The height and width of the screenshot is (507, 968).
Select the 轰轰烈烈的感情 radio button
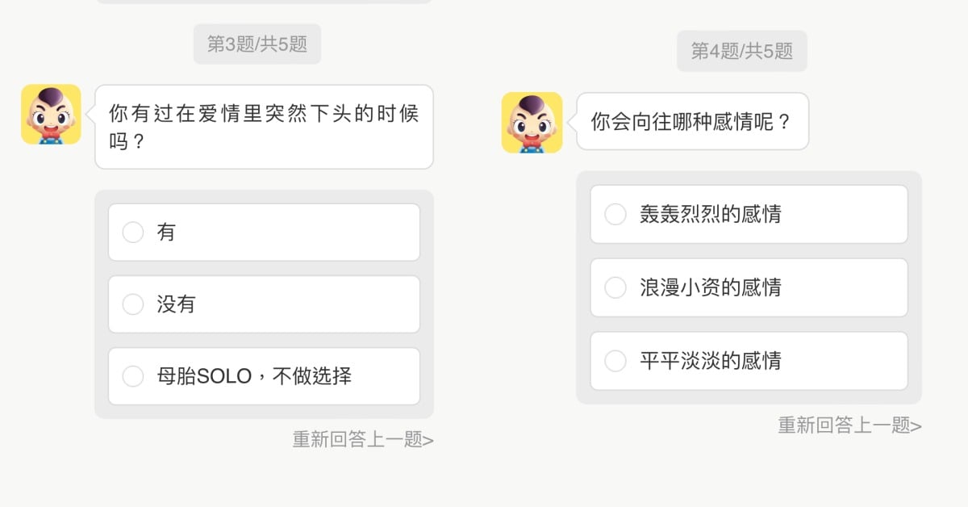[615, 215]
